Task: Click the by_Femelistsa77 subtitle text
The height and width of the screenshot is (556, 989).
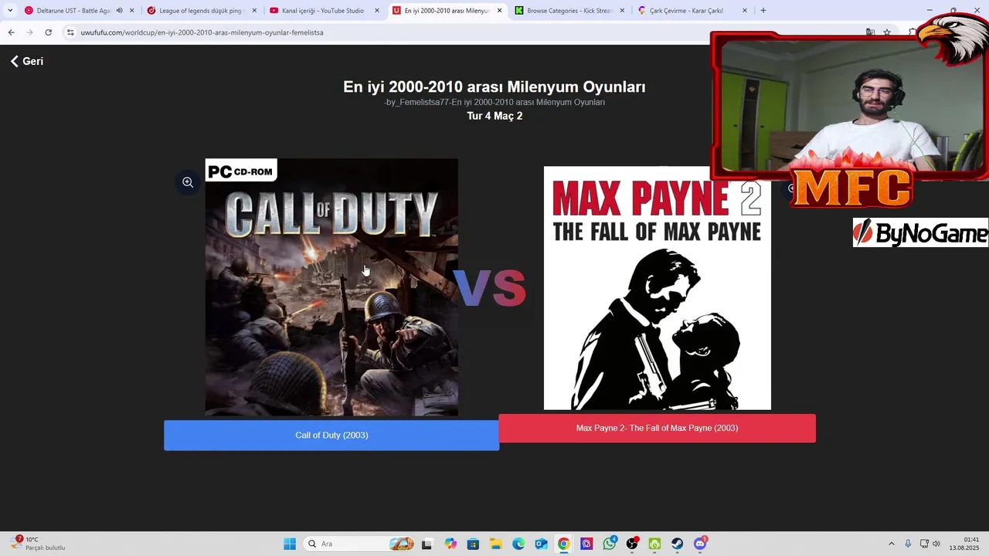Action: pos(494,102)
